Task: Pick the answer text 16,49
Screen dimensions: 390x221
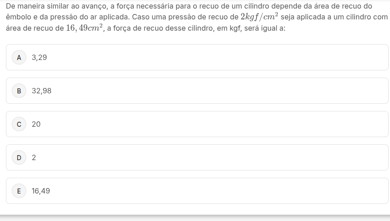Action: pos(41,191)
